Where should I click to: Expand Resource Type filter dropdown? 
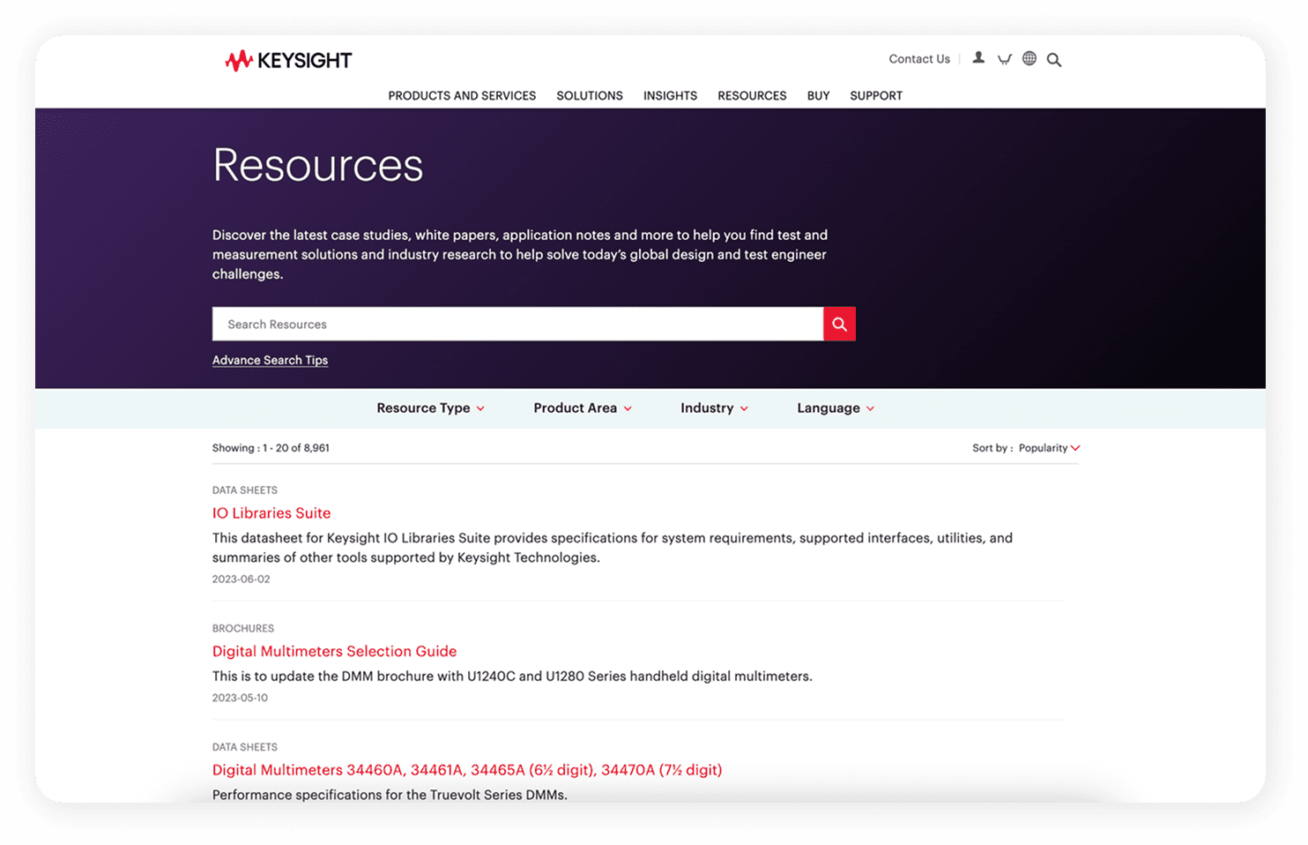(x=430, y=408)
